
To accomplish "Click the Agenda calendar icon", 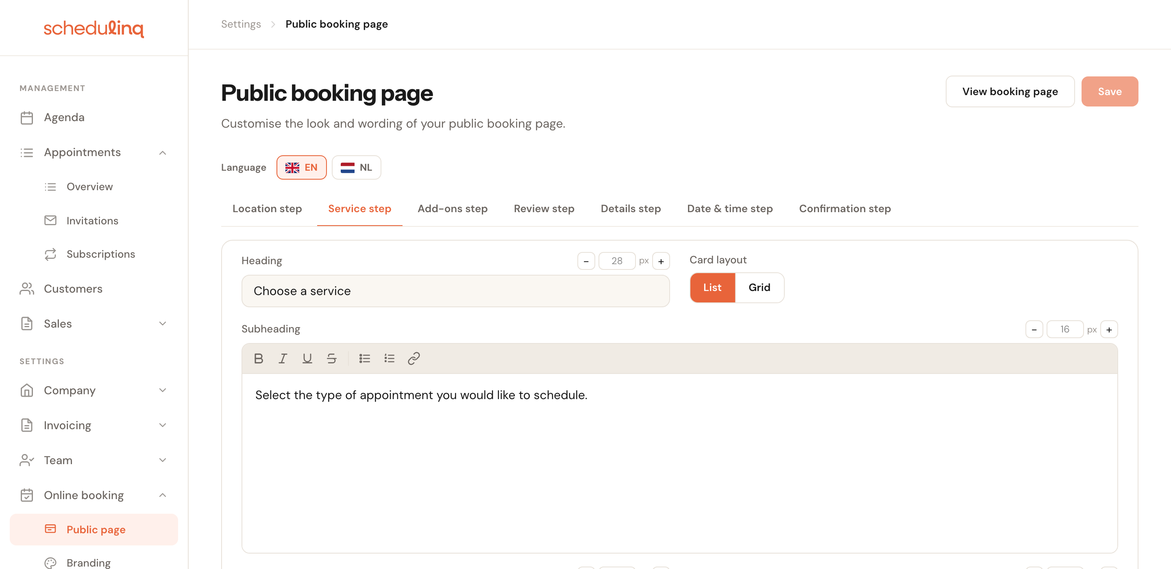I will (x=27, y=118).
